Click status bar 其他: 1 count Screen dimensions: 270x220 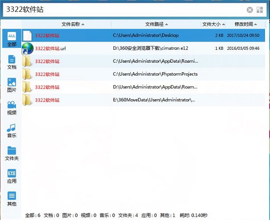click(167, 215)
